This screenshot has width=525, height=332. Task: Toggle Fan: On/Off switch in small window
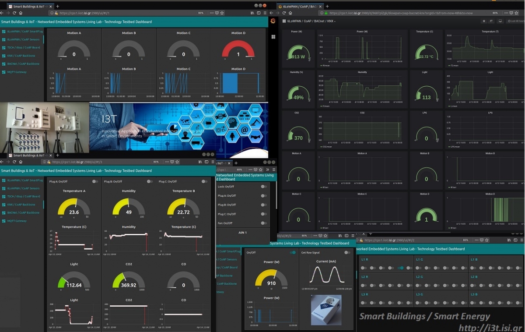point(264,223)
